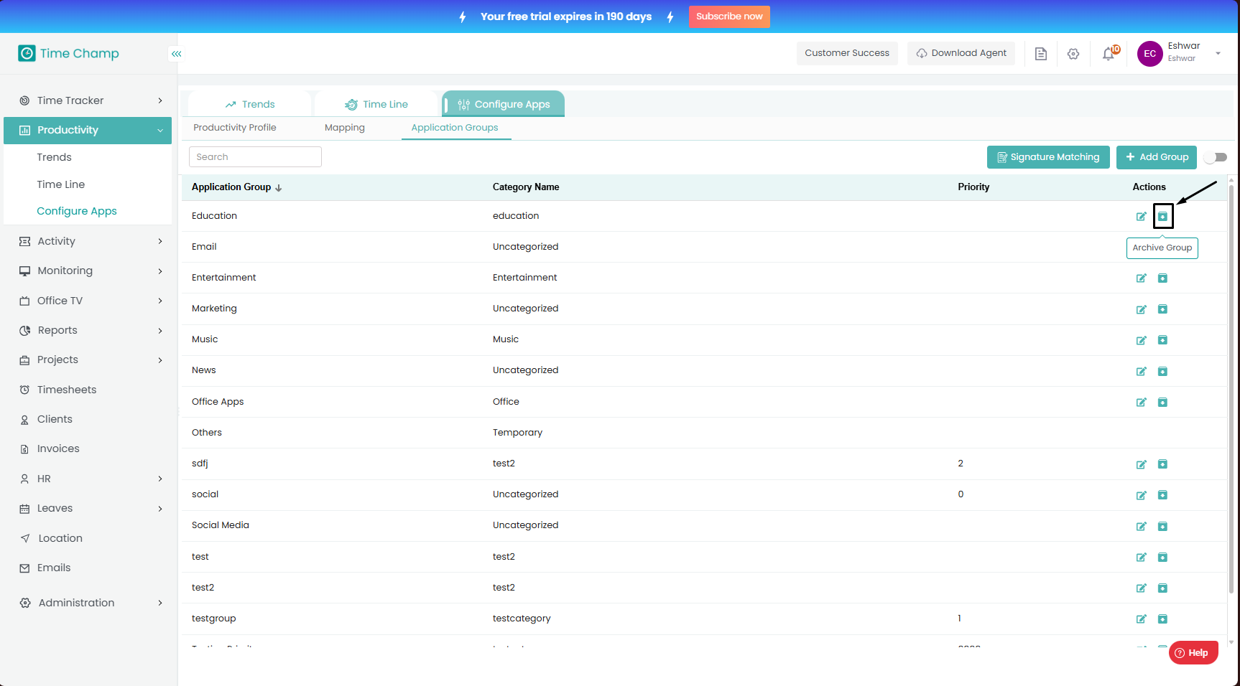
Task: Archive the Education group
Action: point(1162,217)
